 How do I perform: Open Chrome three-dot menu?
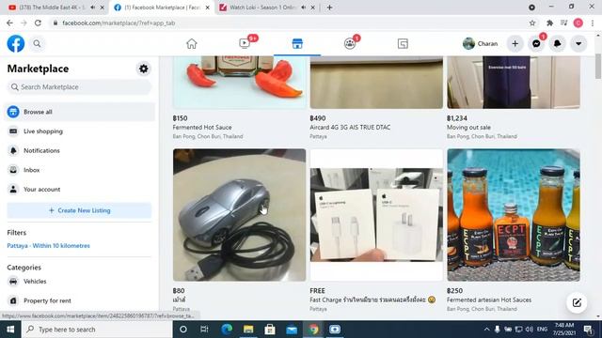(593, 23)
